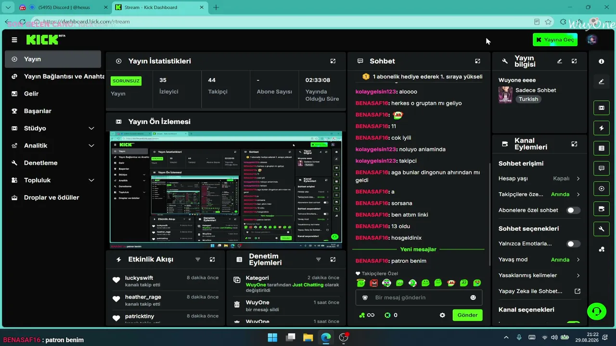Image resolution: width=616 pixels, height=346 pixels.
Task: Open the browser tab list dropdown
Action: coord(8,7)
